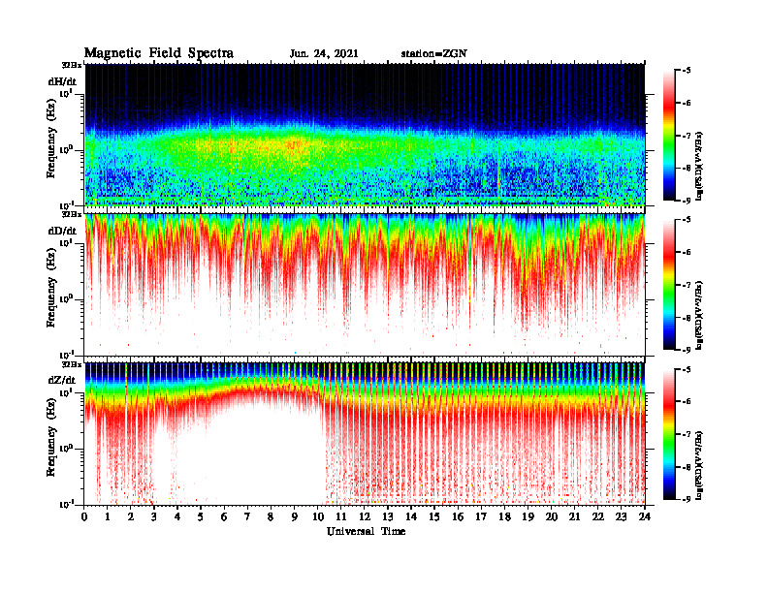This screenshot has height=593, width=768.
Task: Click hour 9 on the Universal Time axis
Action: tap(294, 517)
